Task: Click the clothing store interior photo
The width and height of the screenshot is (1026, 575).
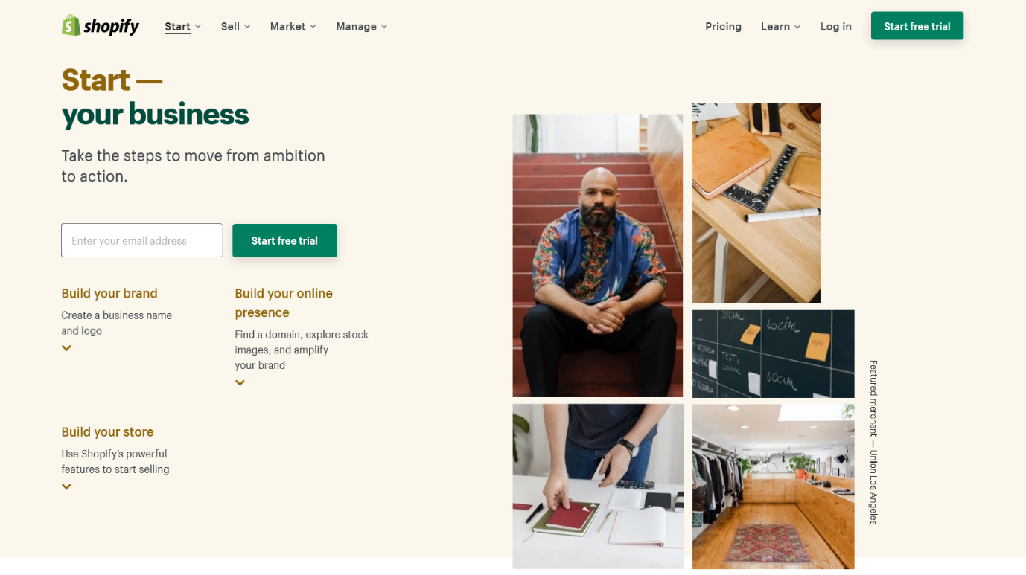Action: point(774,486)
